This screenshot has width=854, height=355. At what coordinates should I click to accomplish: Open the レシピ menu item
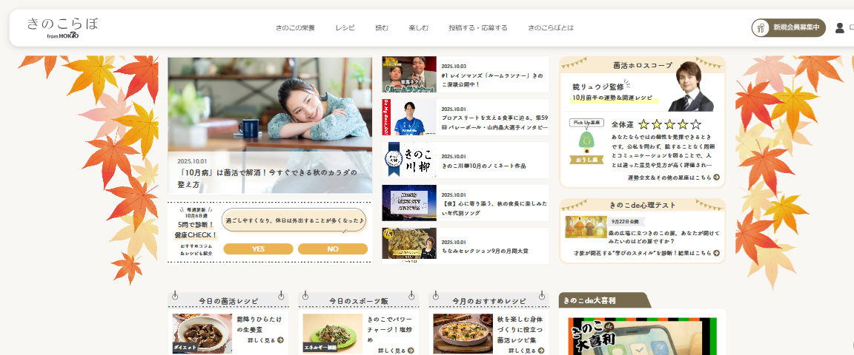[345, 28]
